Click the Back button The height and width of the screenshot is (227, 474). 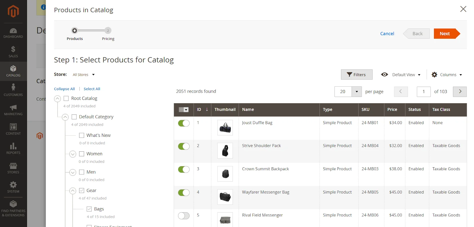pyautogui.click(x=417, y=34)
